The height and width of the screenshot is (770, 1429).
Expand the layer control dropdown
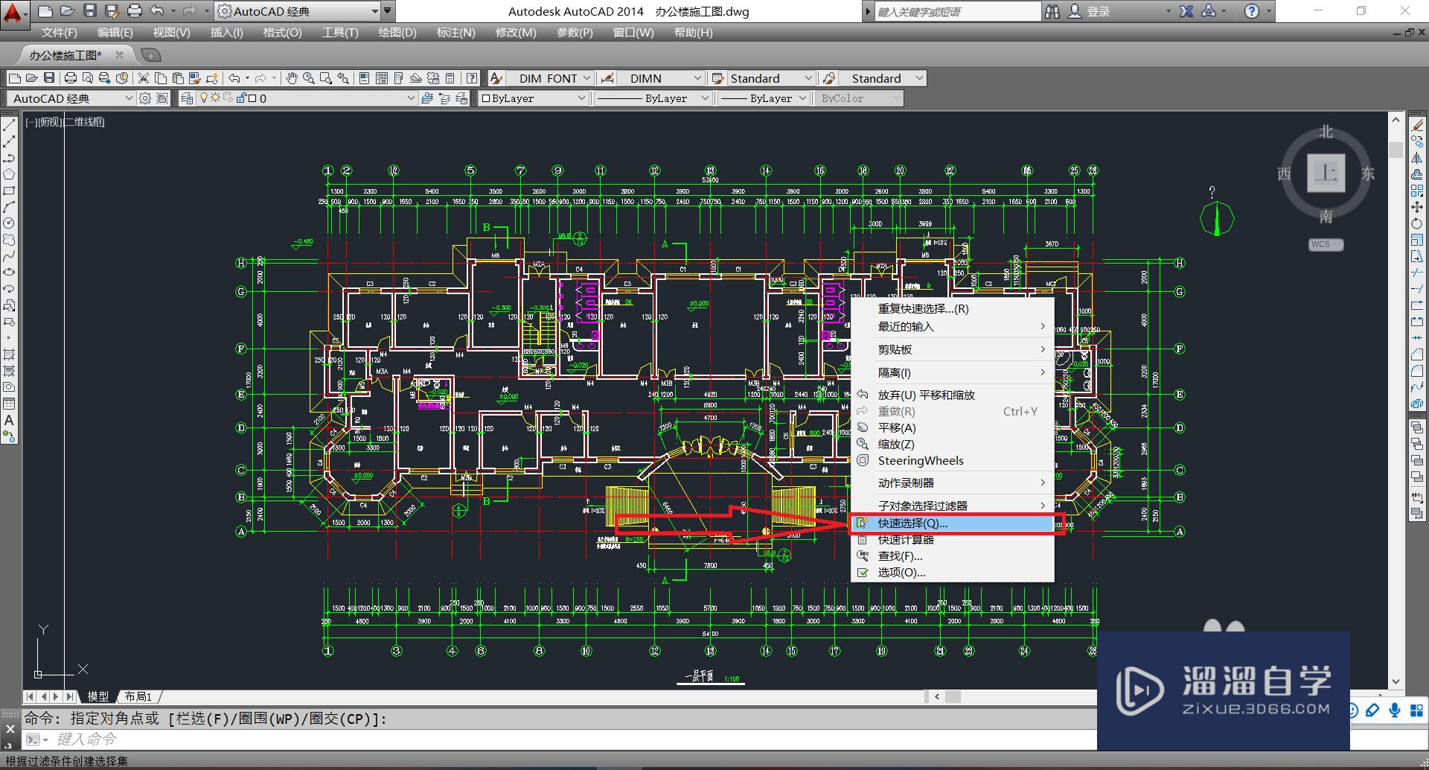(x=411, y=98)
